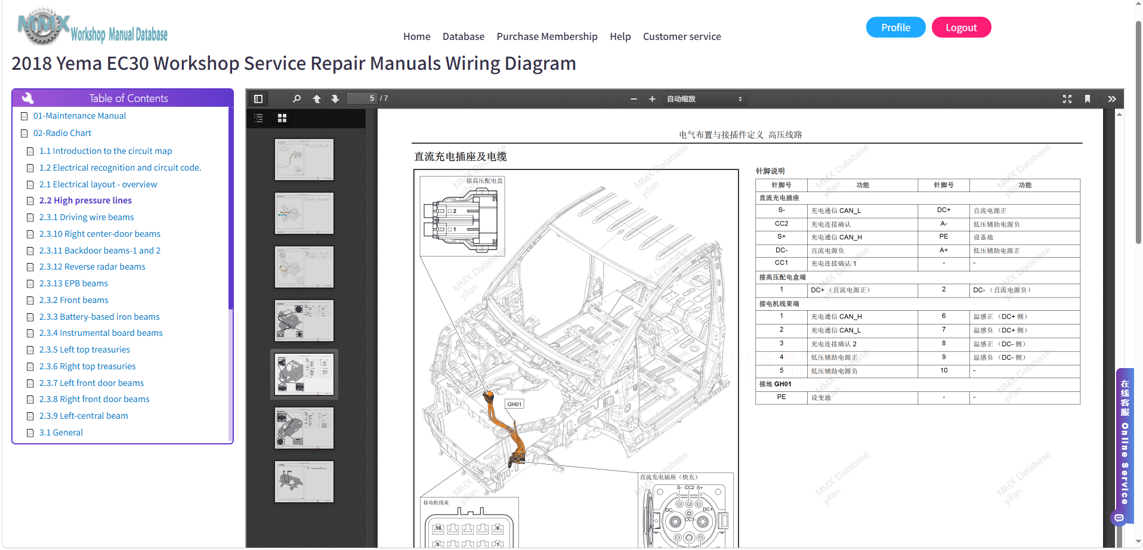Click the page icon beside 2.3.13 EPB beams

pos(30,284)
